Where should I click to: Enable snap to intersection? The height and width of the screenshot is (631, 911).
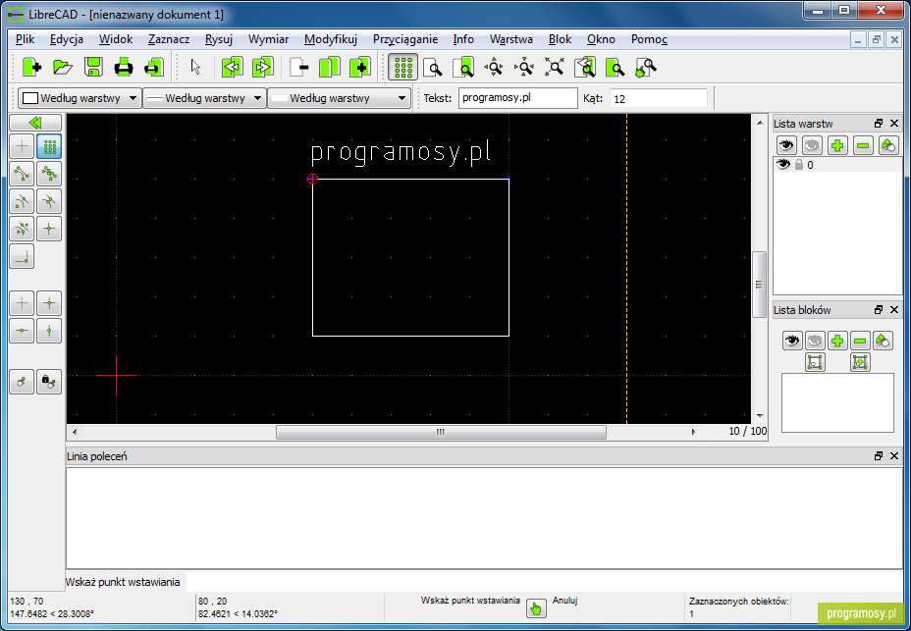click(49, 229)
